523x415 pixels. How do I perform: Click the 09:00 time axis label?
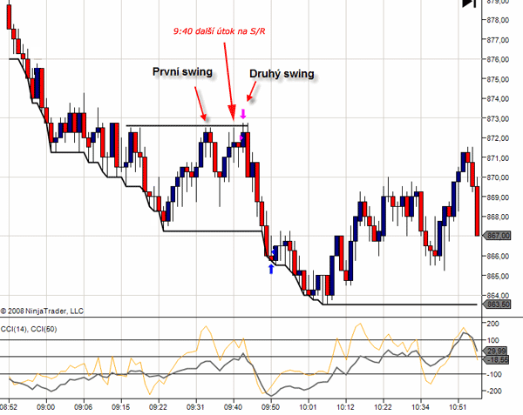pyautogui.click(x=46, y=406)
